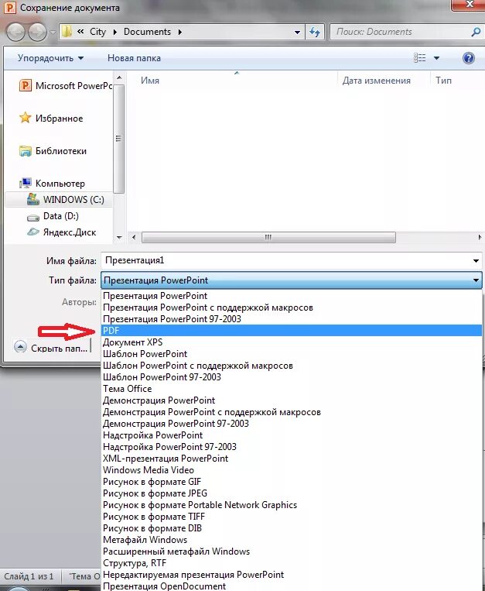Select Документ XPS file type

click(x=292, y=342)
